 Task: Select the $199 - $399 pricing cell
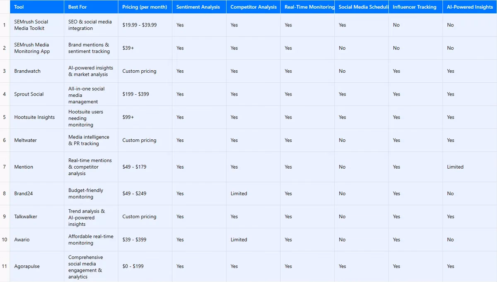coord(145,94)
